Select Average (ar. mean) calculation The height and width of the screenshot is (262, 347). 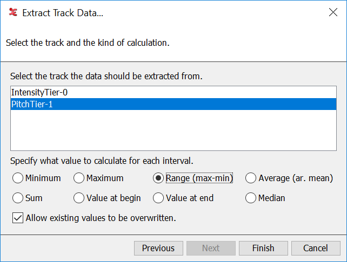[251, 178]
